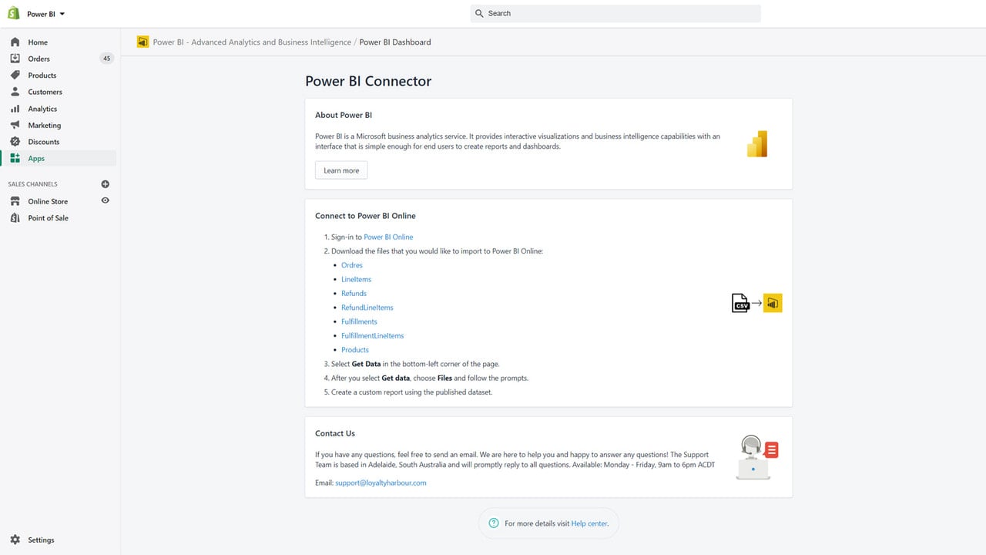Click the Products tag icon
The image size is (986, 555).
(15, 76)
